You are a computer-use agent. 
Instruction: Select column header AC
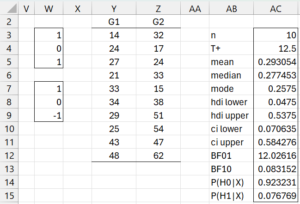pos(276,9)
